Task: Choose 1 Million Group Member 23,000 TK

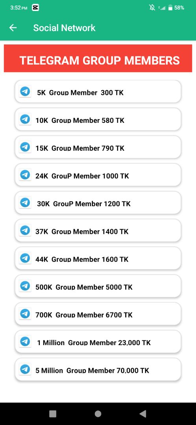Action: (98, 342)
